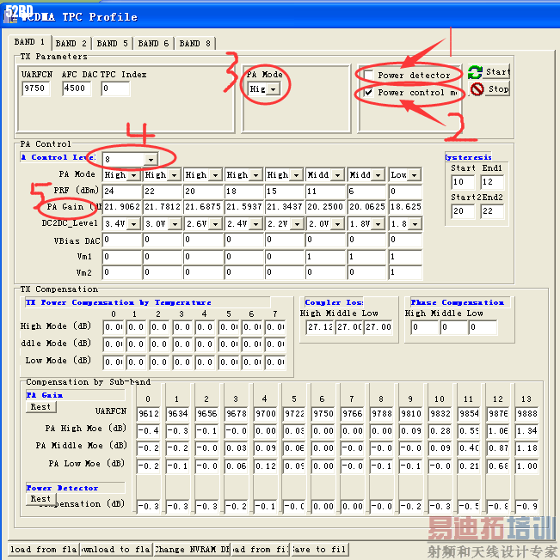
Task: Click the Phase Compensation High field
Action: 424,327
